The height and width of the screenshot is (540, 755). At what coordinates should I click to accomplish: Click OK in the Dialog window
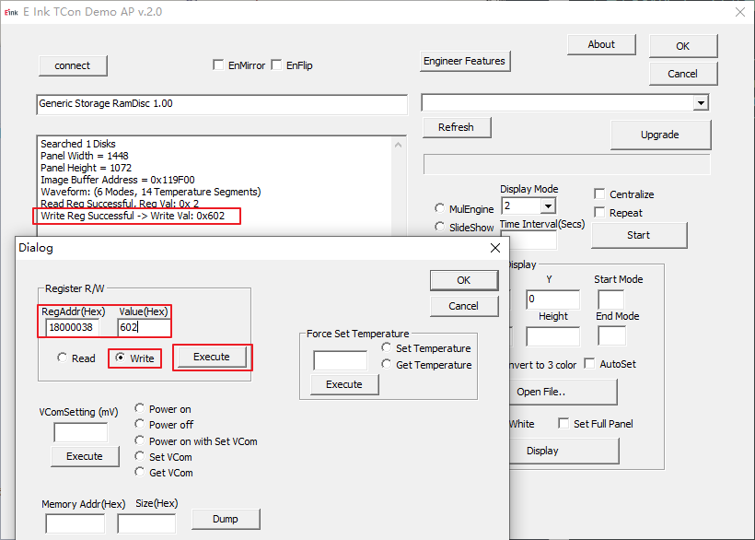pos(464,280)
